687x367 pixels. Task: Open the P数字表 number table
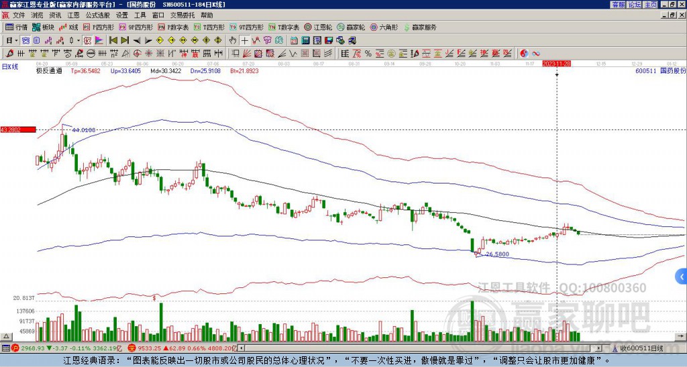(x=173, y=27)
